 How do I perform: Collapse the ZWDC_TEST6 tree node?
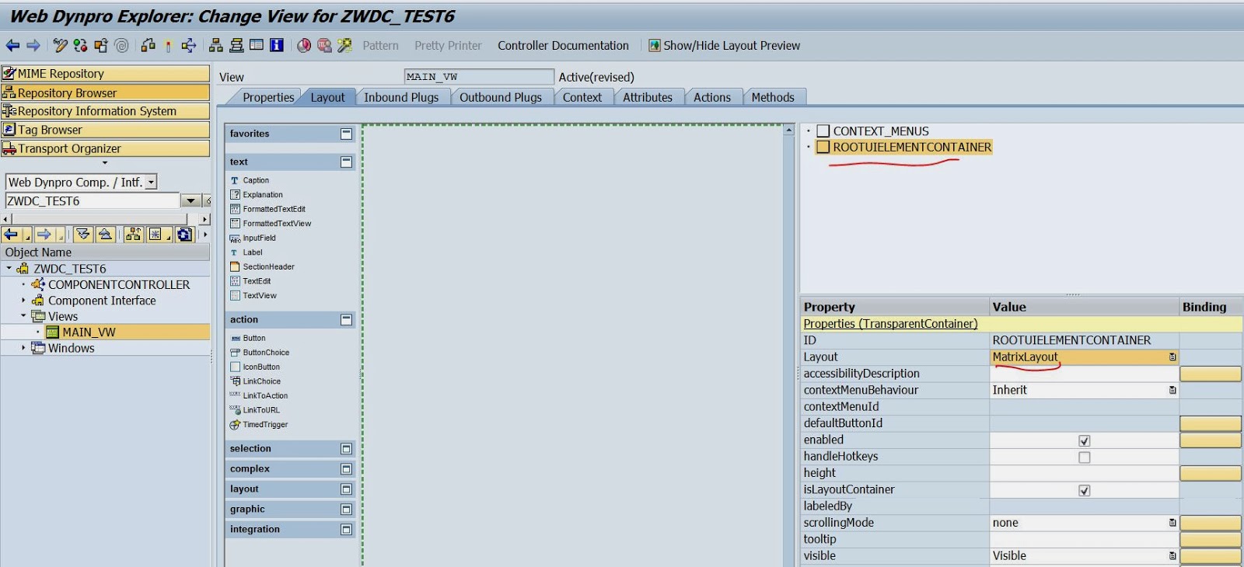9,269
